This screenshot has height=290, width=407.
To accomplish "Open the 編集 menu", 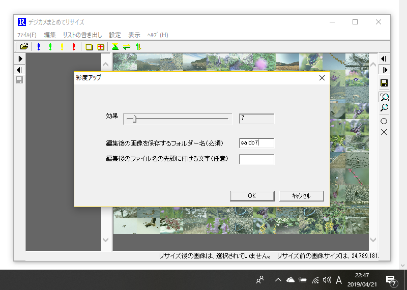I will 49,35.
